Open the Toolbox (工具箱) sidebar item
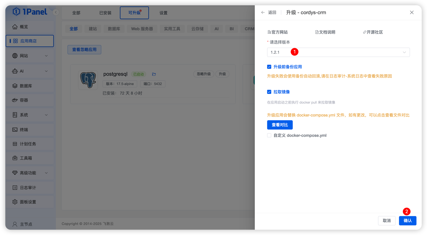 [26, 158]
